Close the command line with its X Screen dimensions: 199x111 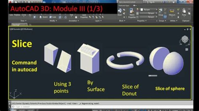pos(10,104)
